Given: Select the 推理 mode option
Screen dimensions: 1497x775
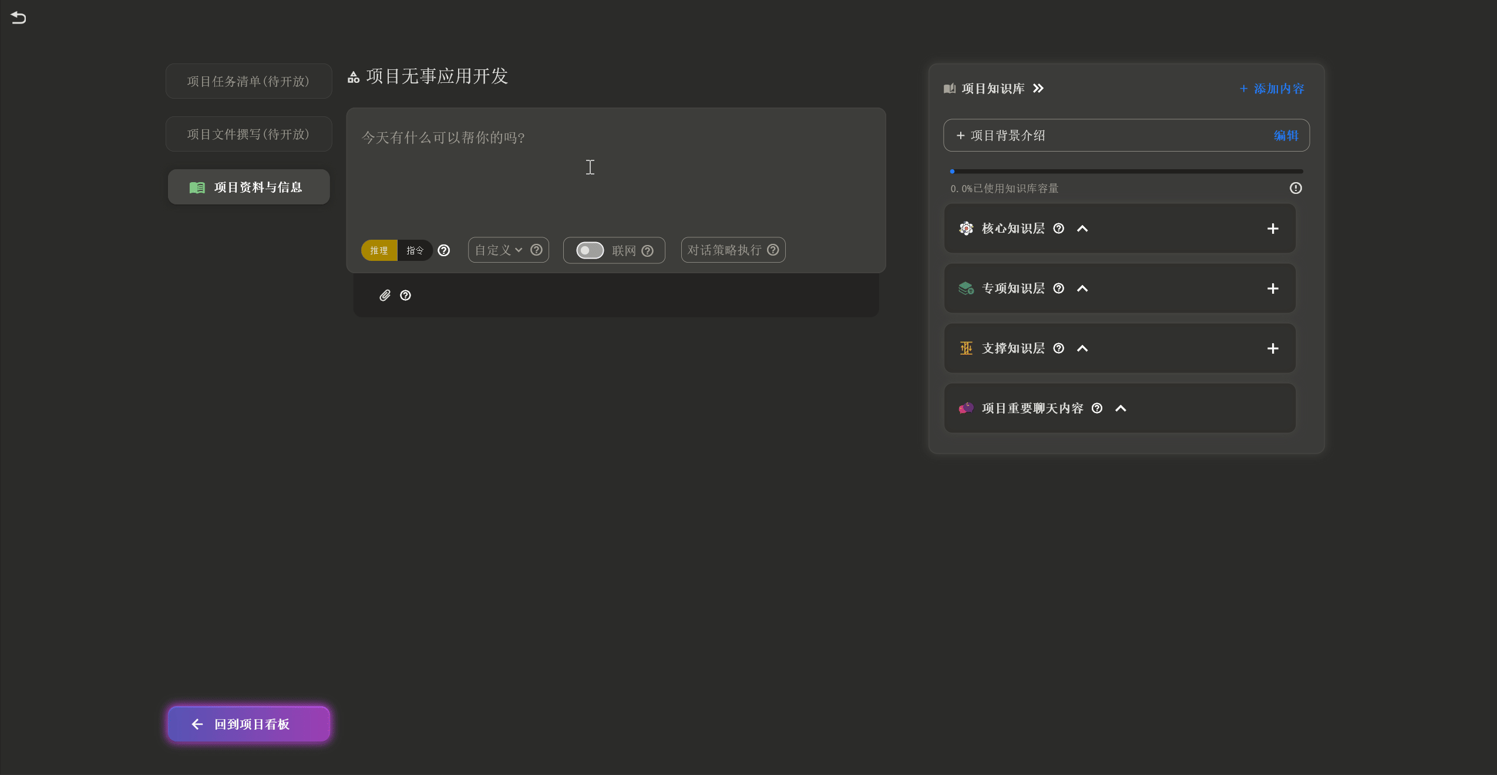Looking at the screenshot, I should tap(379, 250).
